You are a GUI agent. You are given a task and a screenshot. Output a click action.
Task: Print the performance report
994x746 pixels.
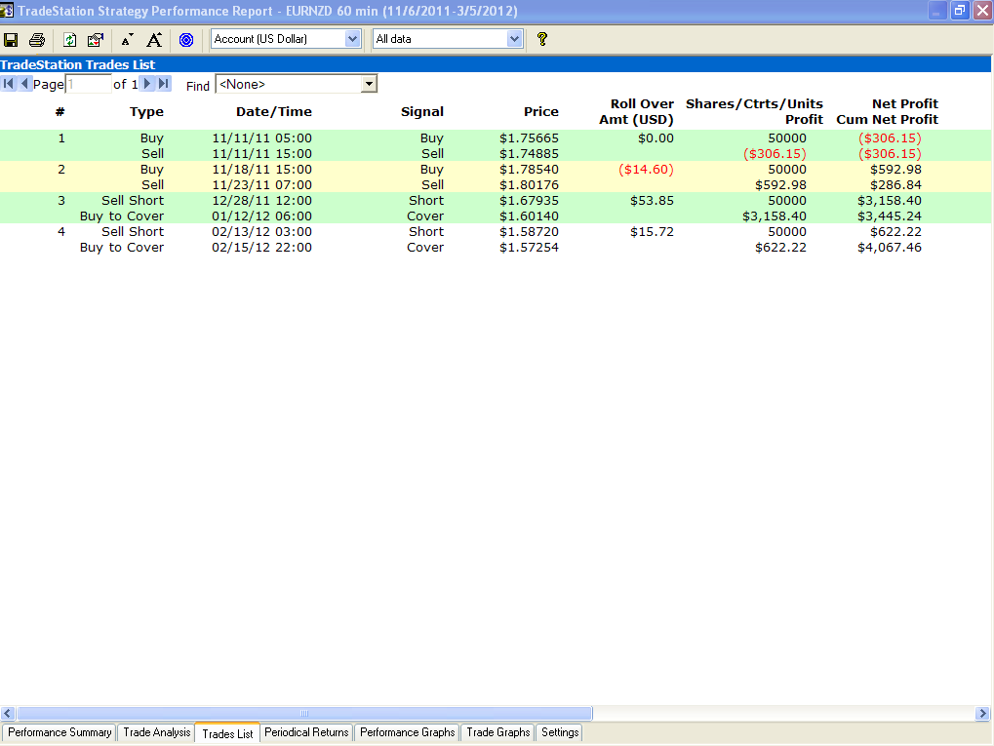[37, 40]
